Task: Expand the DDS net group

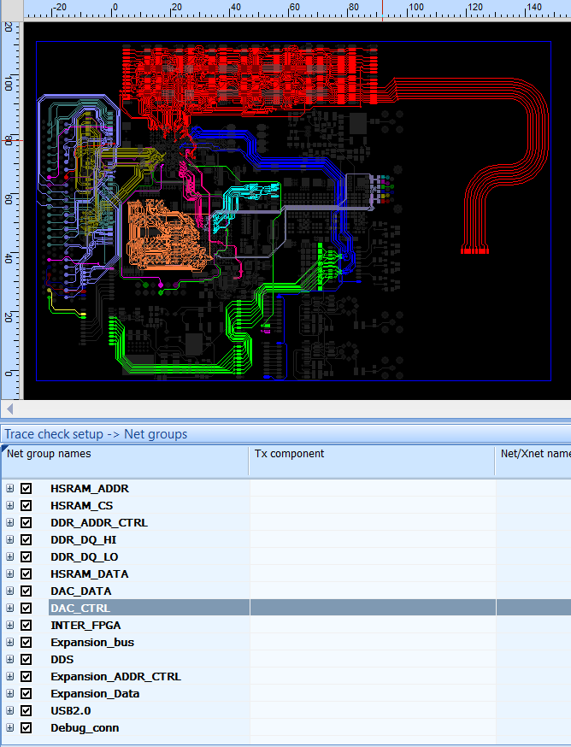Action: click(10, 660)
